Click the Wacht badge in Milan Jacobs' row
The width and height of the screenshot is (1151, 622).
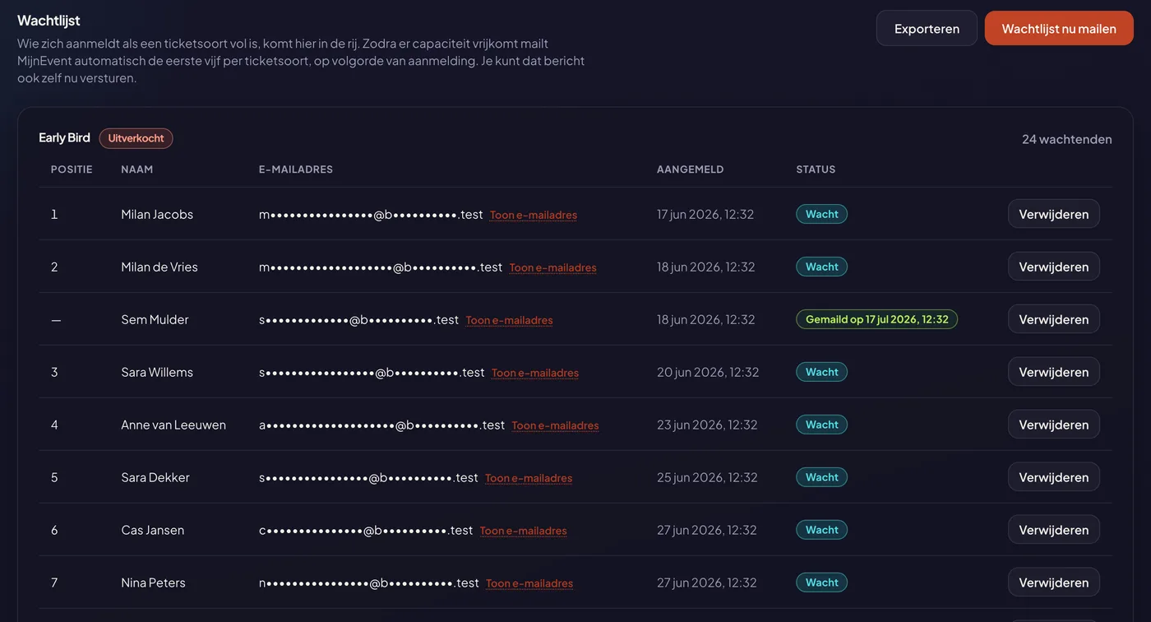821,214
